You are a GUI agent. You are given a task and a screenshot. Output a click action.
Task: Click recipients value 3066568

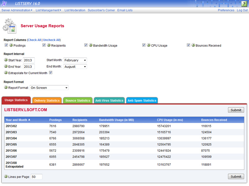tap(78, 138)
